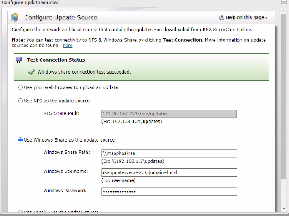Close the Configure Update Sources dialog
This screenshot has height=216, width=289.
(x=284, y=3)
